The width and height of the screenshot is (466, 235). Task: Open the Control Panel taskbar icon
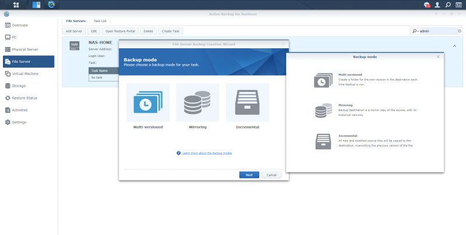(x=36, y=5)
